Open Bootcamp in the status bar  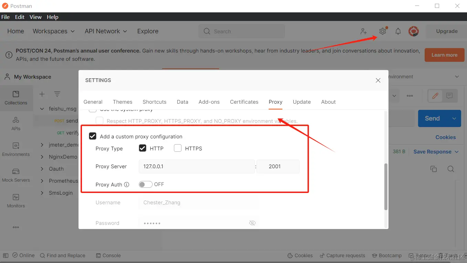point(387,255)
